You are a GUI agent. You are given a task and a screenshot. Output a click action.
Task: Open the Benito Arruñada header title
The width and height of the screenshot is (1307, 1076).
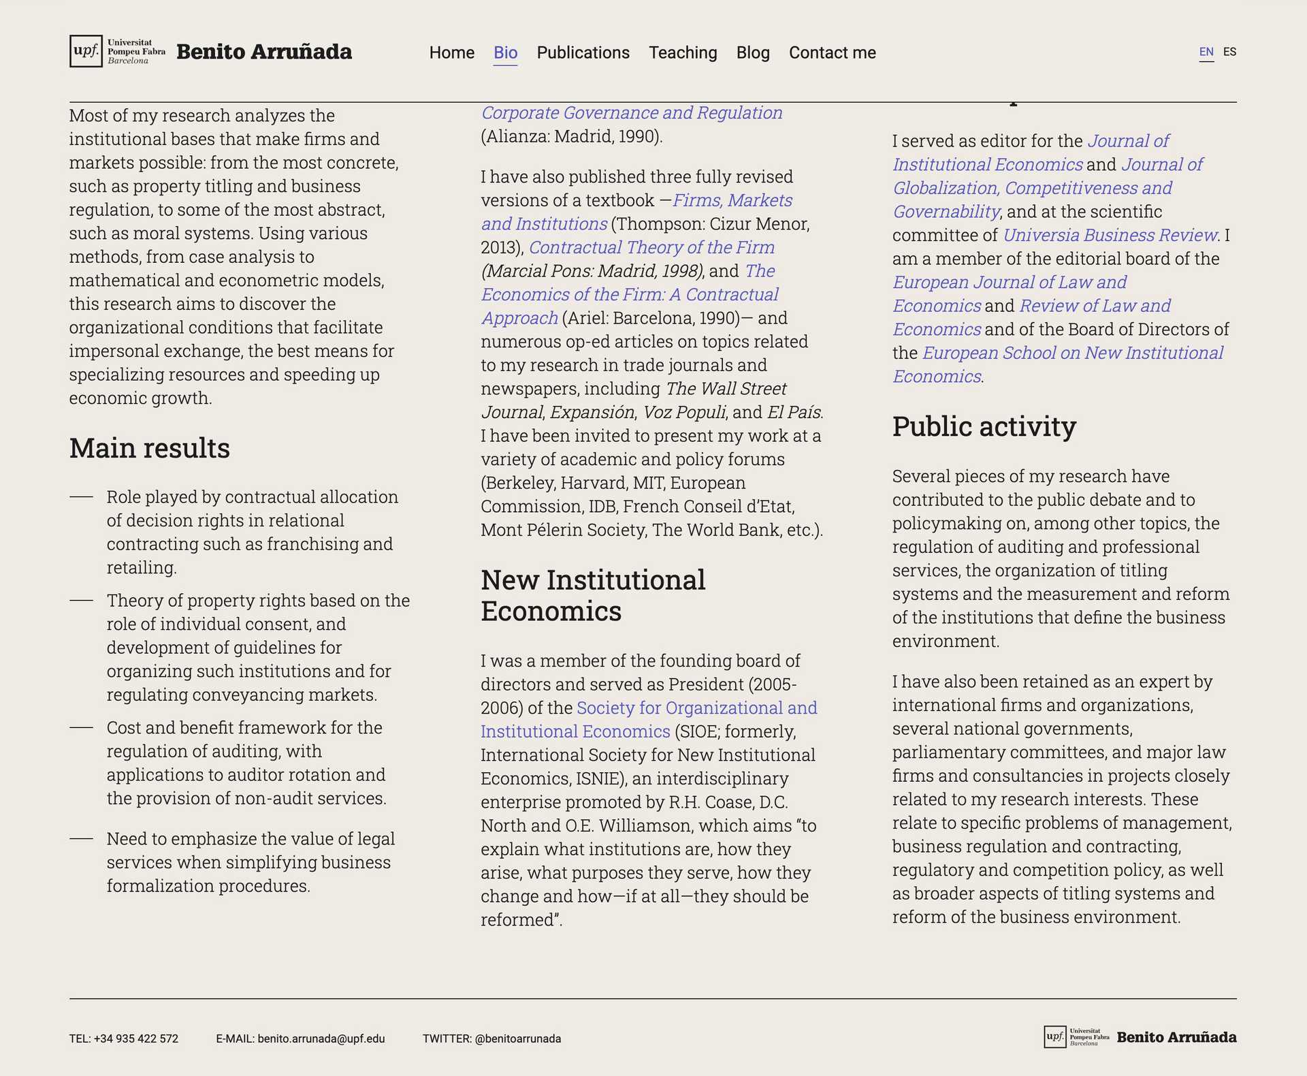(264, 52)
